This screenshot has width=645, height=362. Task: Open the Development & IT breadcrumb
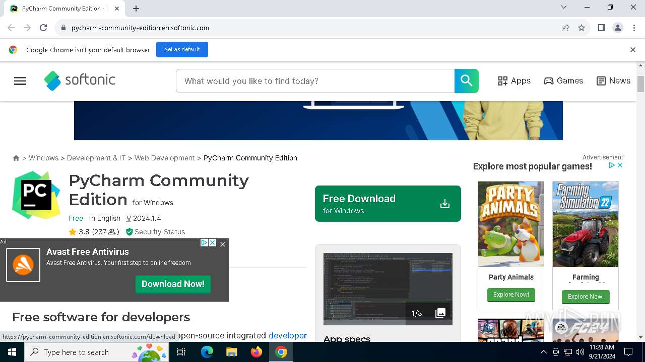[x=96, y=158]
